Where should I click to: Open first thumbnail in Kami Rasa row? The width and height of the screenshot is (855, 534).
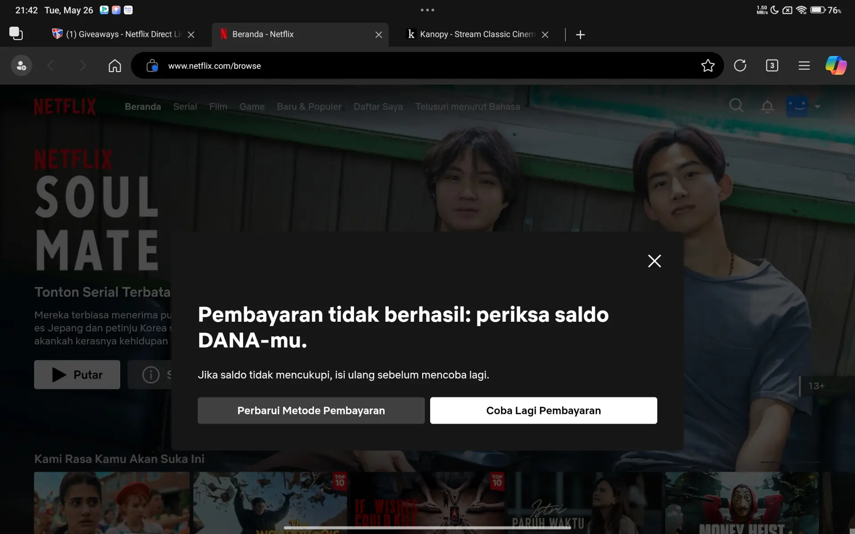pos(112,503)
